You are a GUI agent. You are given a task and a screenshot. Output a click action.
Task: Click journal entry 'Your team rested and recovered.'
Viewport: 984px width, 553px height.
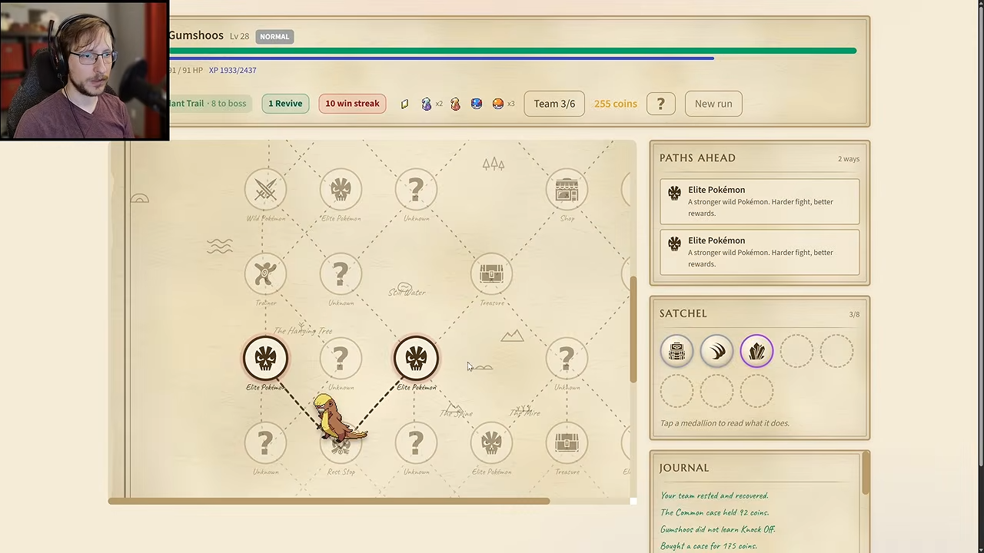pyautogui.click(x=714, y=495)
